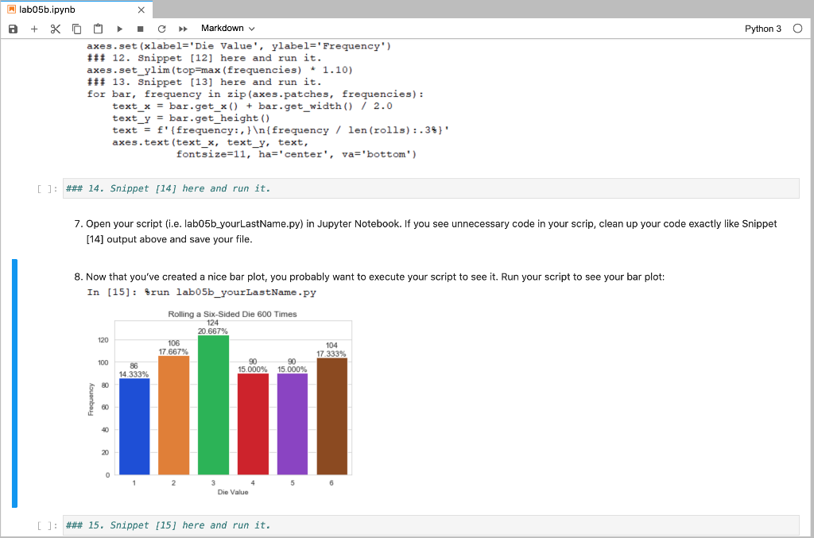Restart the kernel
Image resolution: width=814 pixels, height=538 pixels.
[161, 28]
